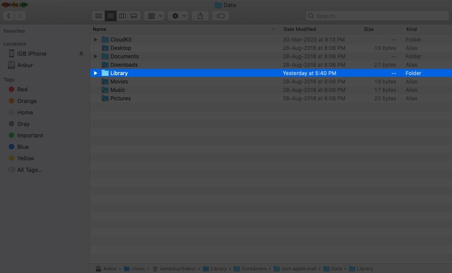Click iamankurthakur in the path bar
452x273 pixels.
click(x=174, y=269)
